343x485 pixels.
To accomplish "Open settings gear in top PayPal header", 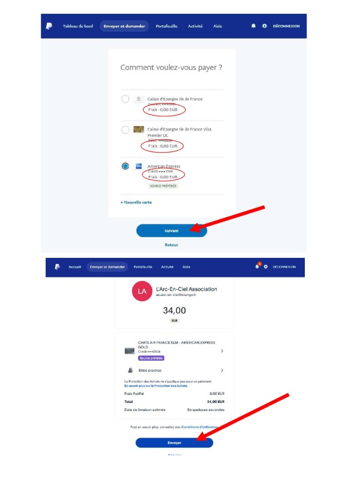I will 264,26.
